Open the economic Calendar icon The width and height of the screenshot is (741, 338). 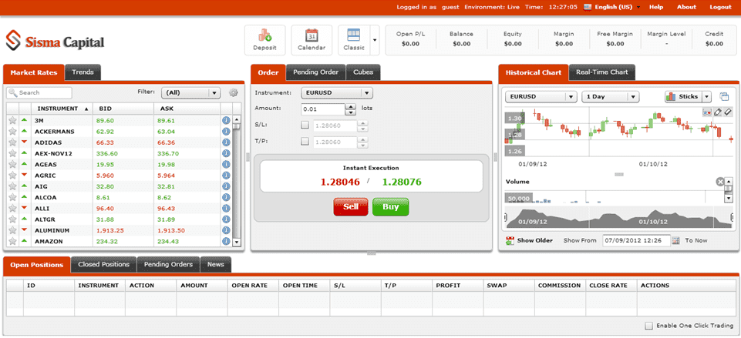click(x=312, y=40)
